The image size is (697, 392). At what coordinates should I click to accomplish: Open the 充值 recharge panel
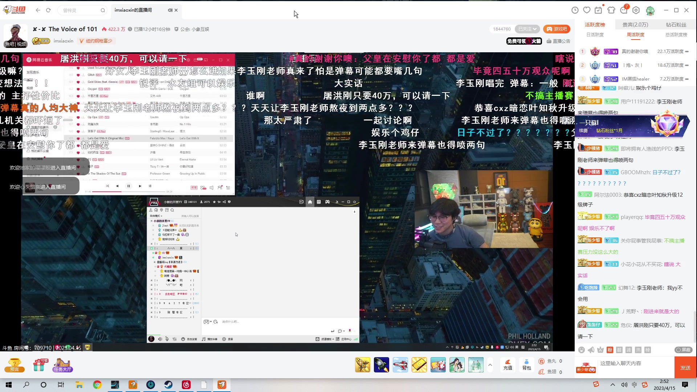click(x=508, y=365)
